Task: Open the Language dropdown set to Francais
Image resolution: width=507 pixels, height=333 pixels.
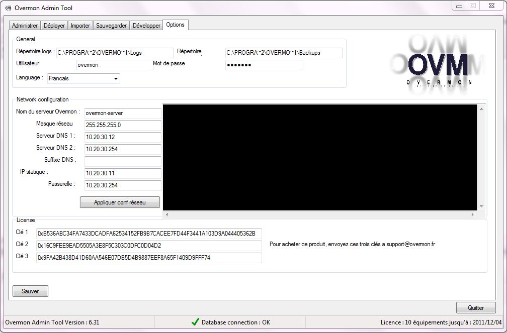Action: tap(83, 78)
